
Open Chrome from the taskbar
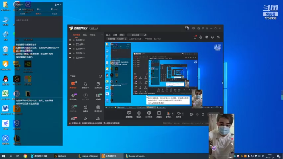click(x=25, y=156)
